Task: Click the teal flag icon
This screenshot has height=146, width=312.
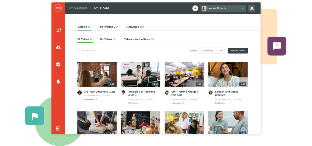Action: coord(35,116)
